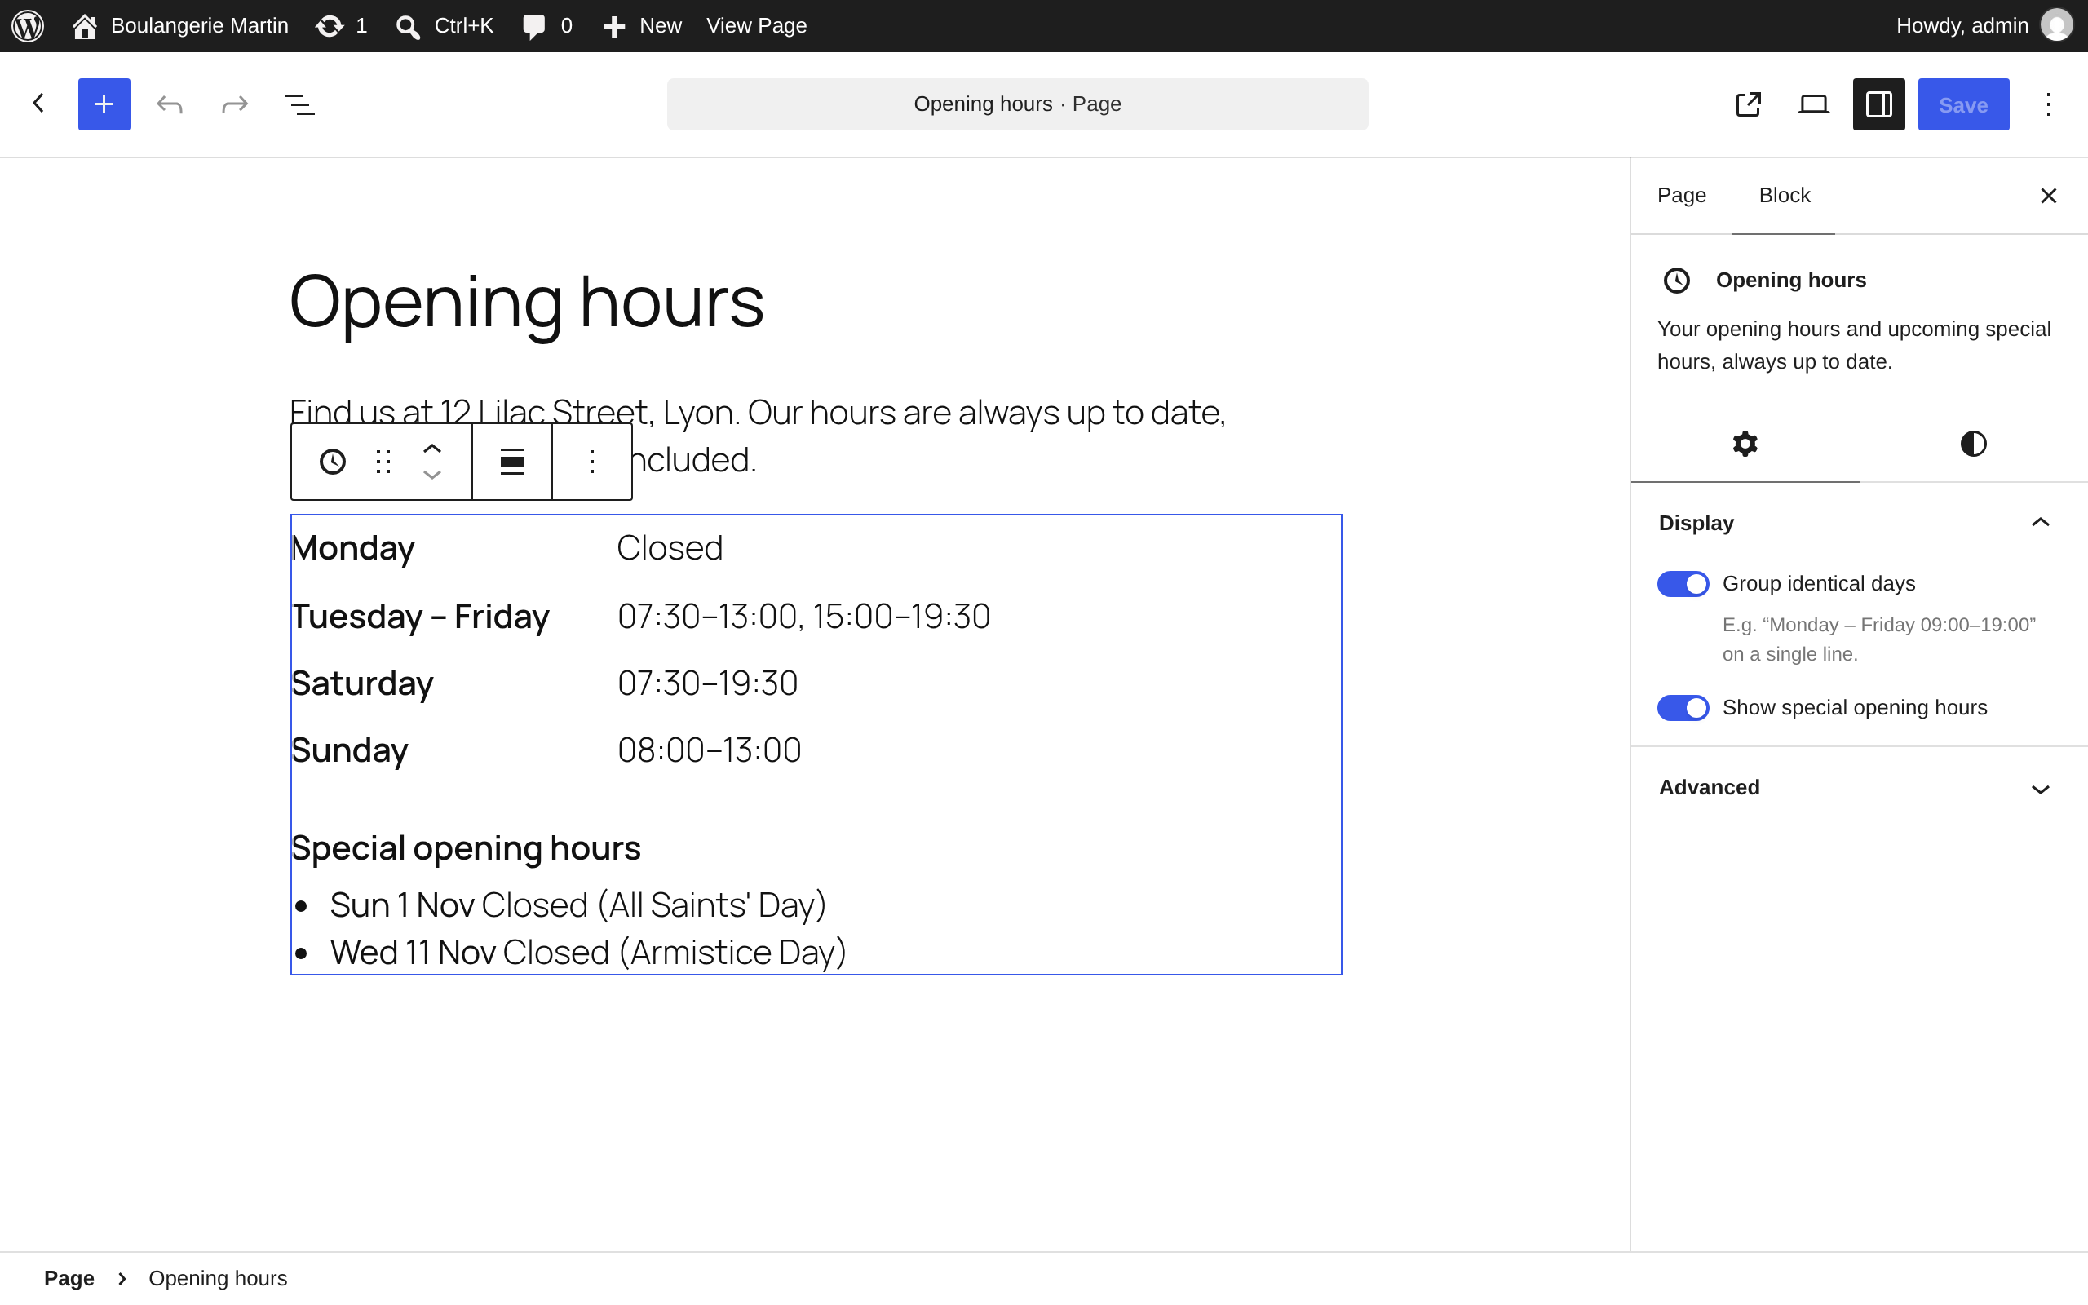Open the Ctrl+K command search
Screen dimensions: 2088x1305
(x=445, y=26)
